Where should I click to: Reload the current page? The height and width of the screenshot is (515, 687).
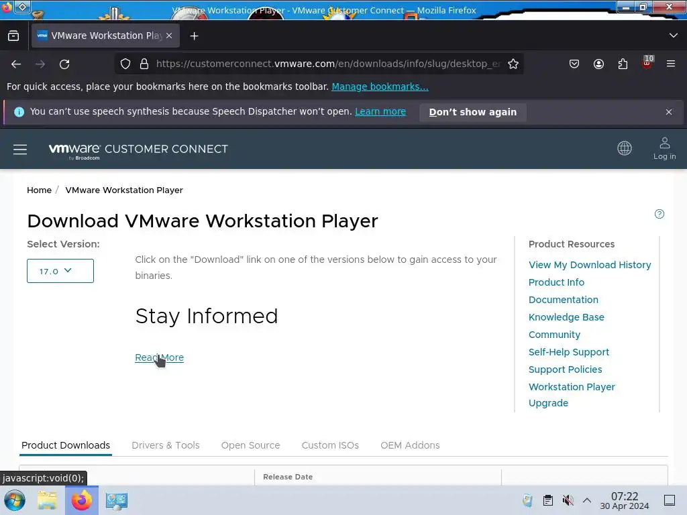click(x=64, y=64)
